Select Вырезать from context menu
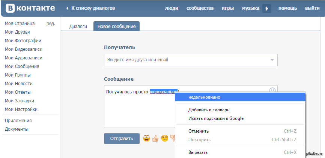325x158 pixels. (x=198, y=152)
